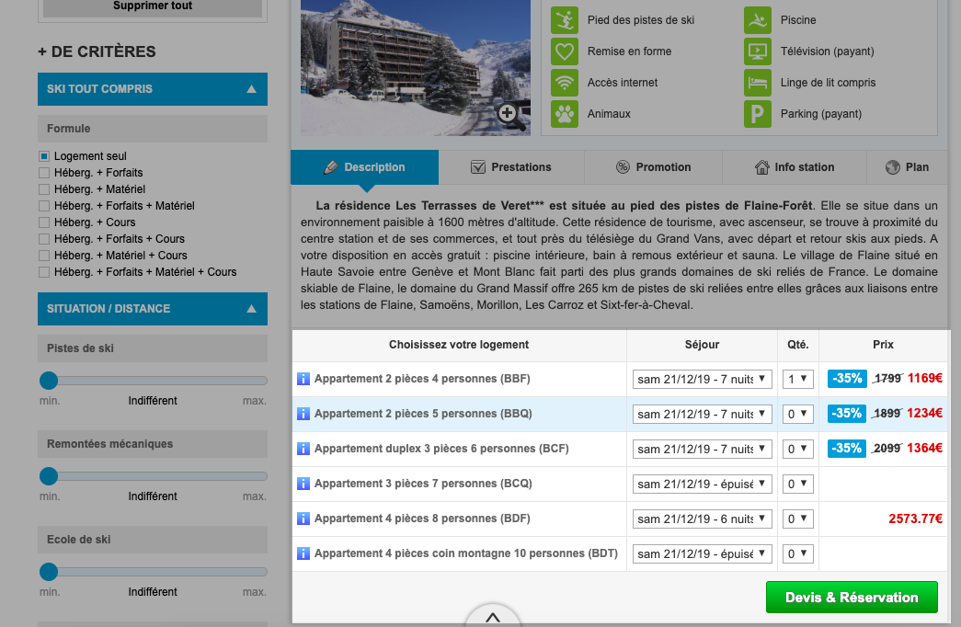Image resolution: width=961 pixels, height=627 pixels.
Task: Open the Info station tab
Action: tap(795, 167)
